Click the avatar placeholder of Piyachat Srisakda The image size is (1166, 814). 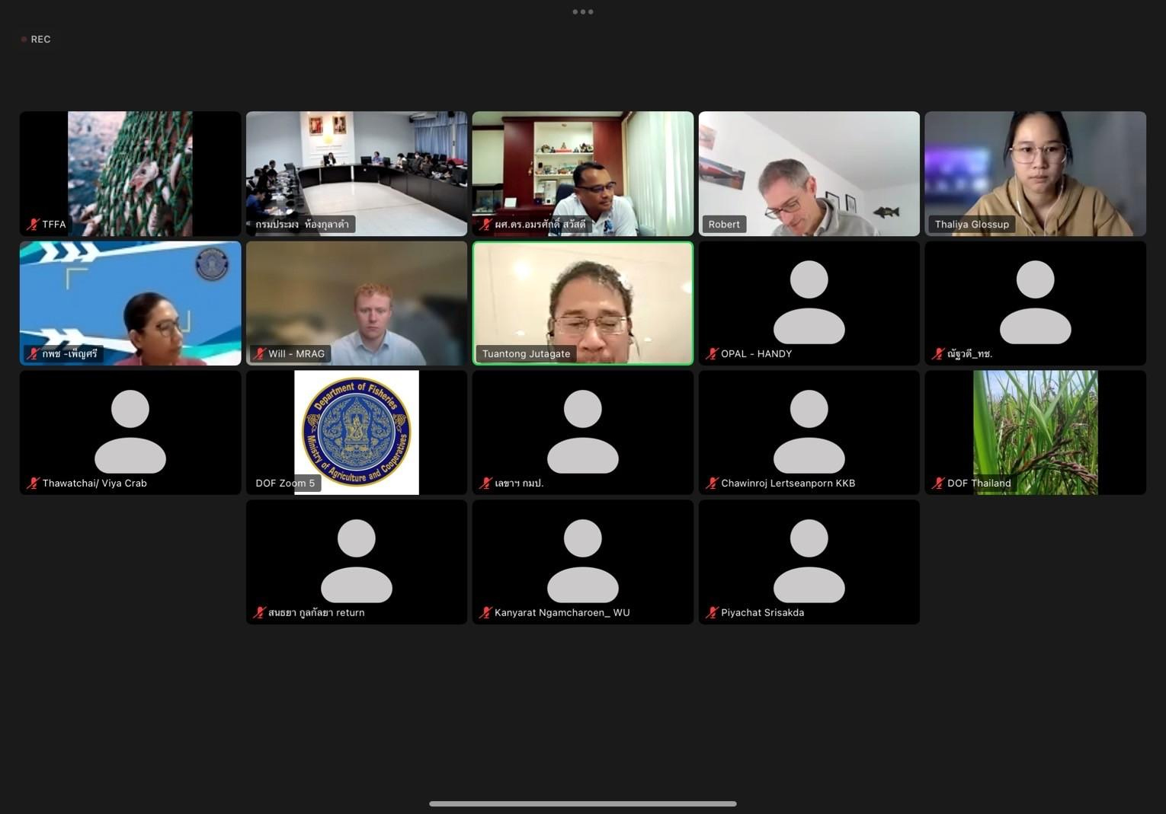809,560
